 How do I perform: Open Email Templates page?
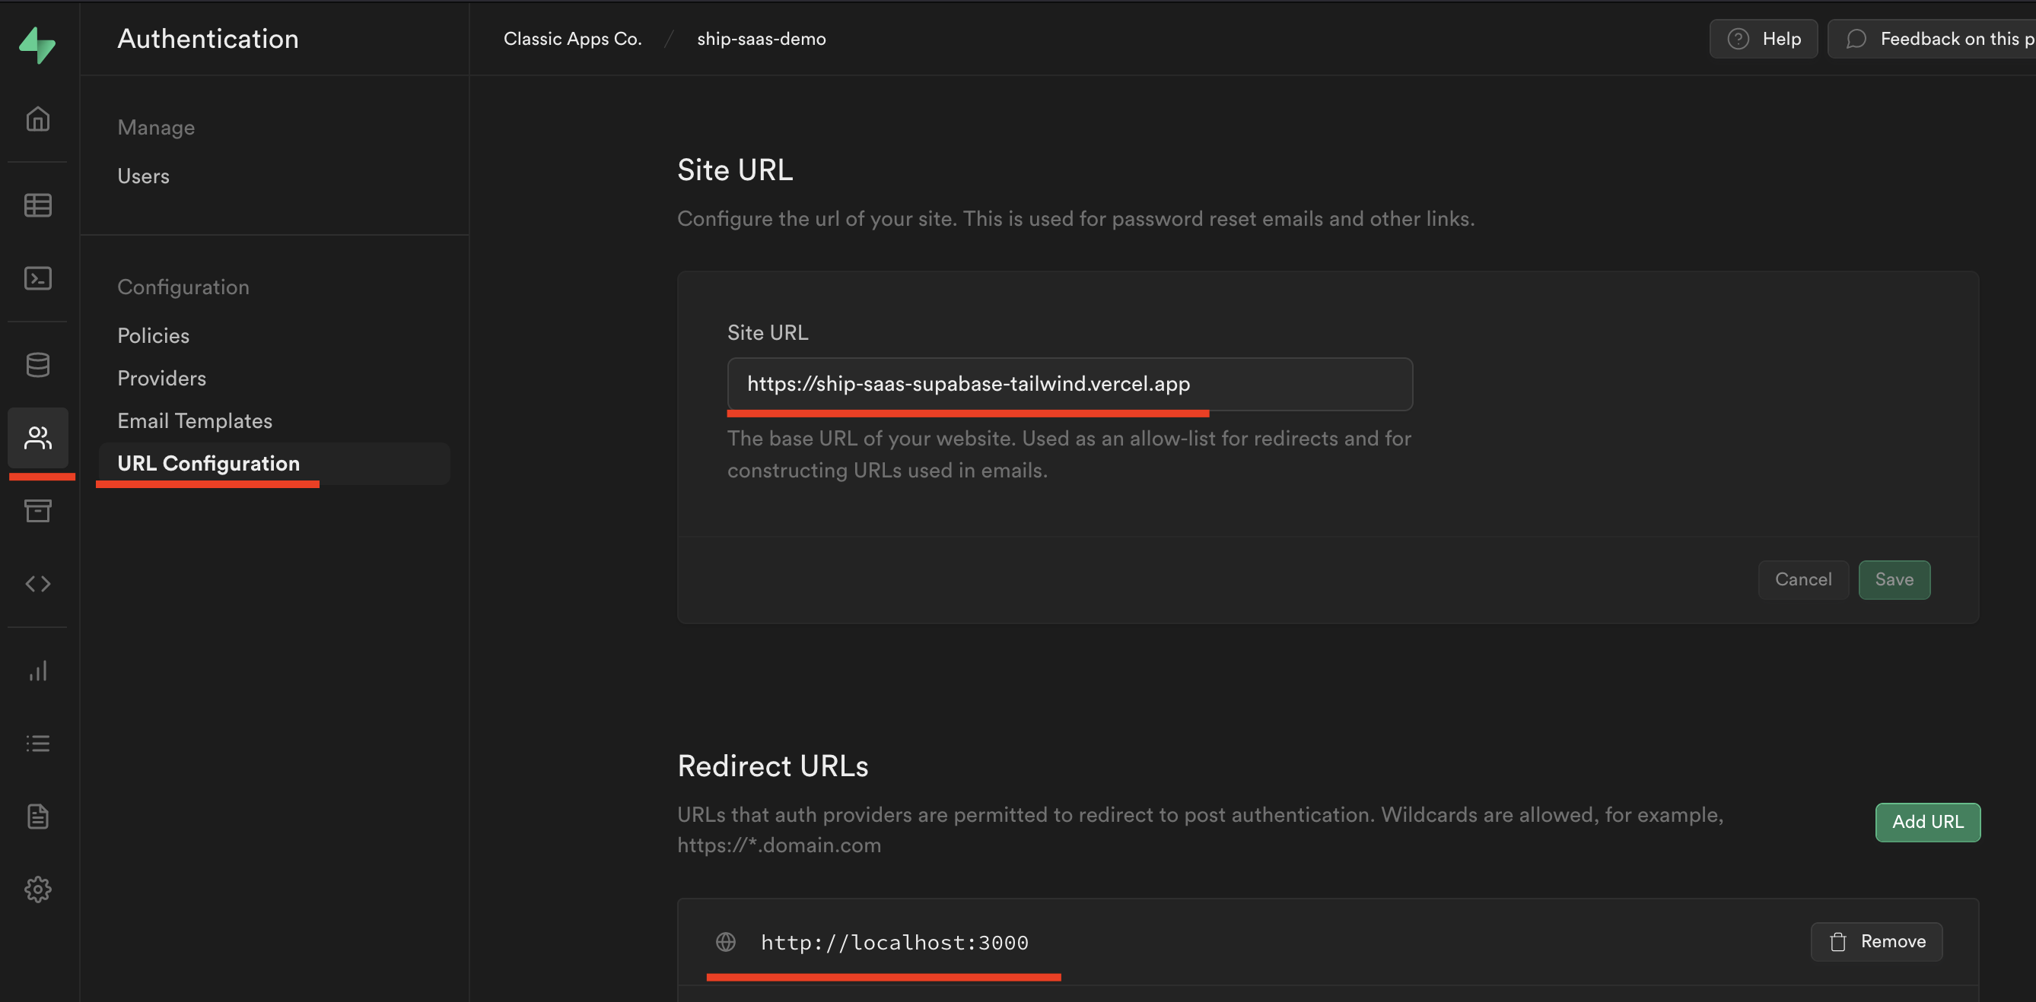click(x=195, y=421)
